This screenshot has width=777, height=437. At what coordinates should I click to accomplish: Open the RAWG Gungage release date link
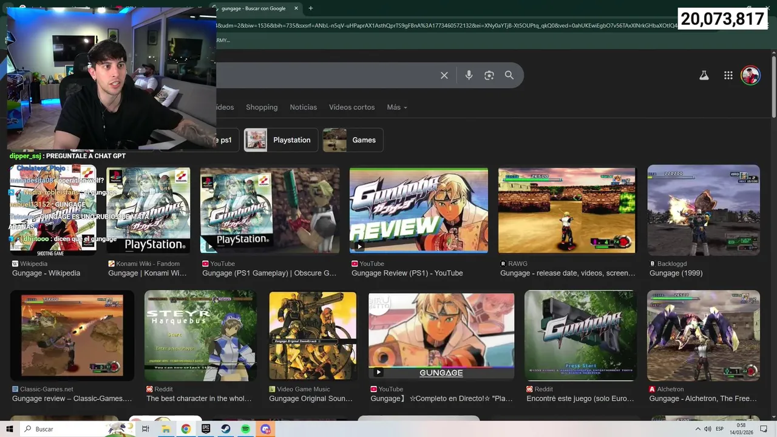(x=568, y=273)
